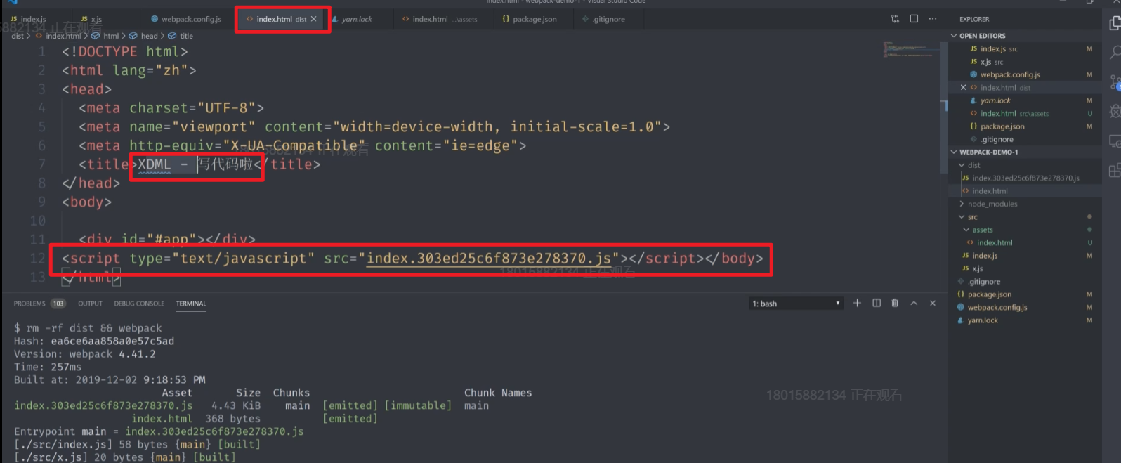Open x.js under src folder tree
This screenshot has height=463, width=1121.
(1024, 268)
